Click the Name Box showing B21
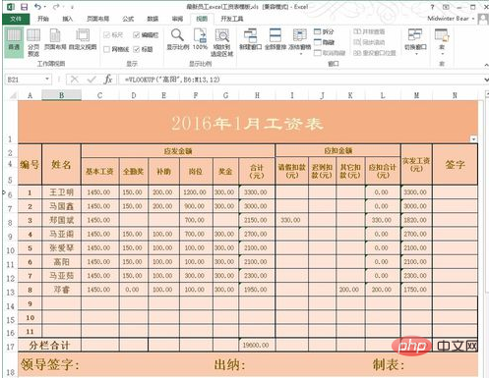 (x=25, y=80)
